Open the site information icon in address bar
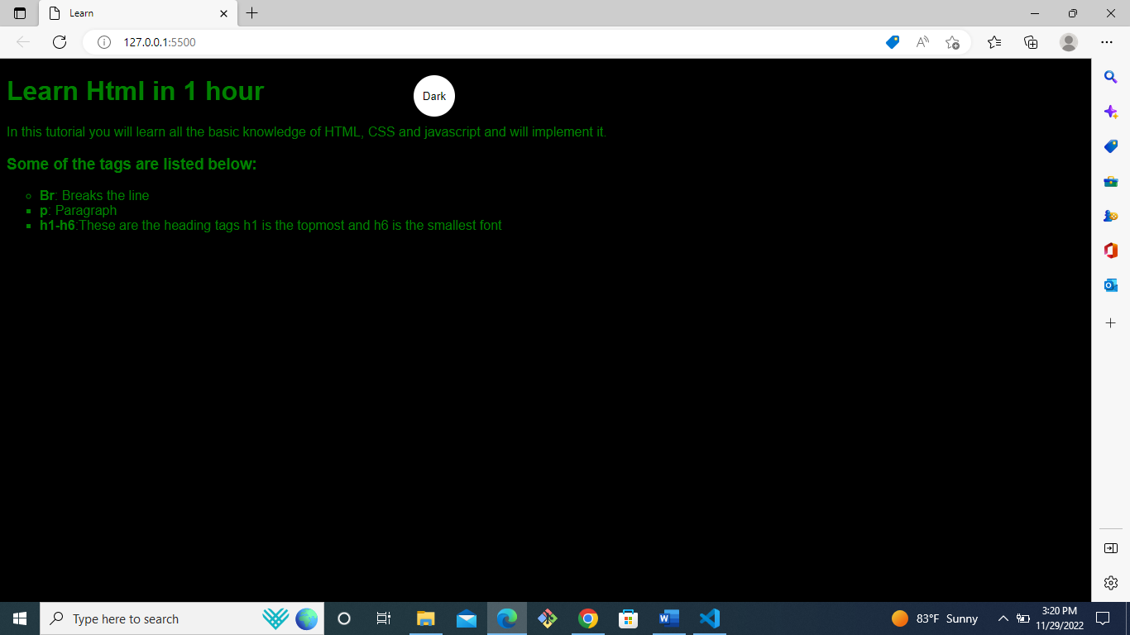1130x635 pixels. (x=104, y=42)
